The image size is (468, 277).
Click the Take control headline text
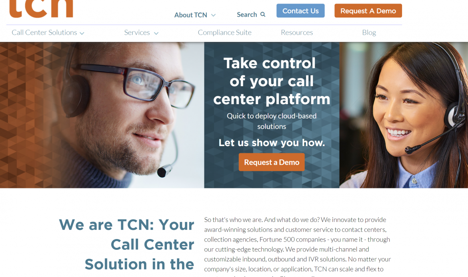pos(272,81)
